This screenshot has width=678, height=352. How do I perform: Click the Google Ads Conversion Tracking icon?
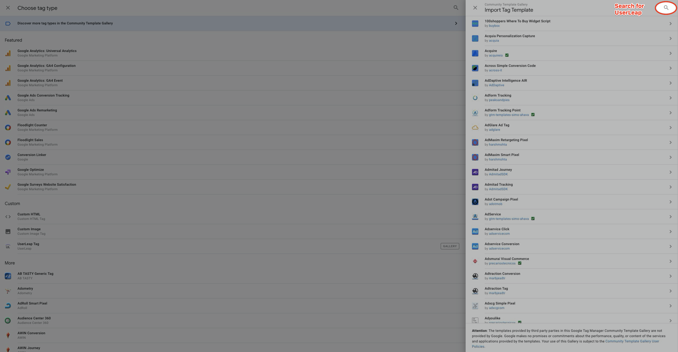(x=8, y=98)
